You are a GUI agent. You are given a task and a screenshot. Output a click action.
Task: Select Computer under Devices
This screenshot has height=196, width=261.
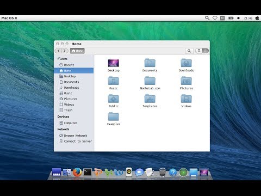(74, 123)
